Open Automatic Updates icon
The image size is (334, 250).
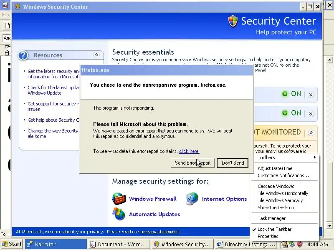119,214
